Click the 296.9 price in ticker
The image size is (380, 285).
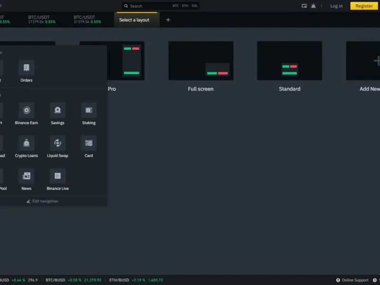[x=33, y=280]
